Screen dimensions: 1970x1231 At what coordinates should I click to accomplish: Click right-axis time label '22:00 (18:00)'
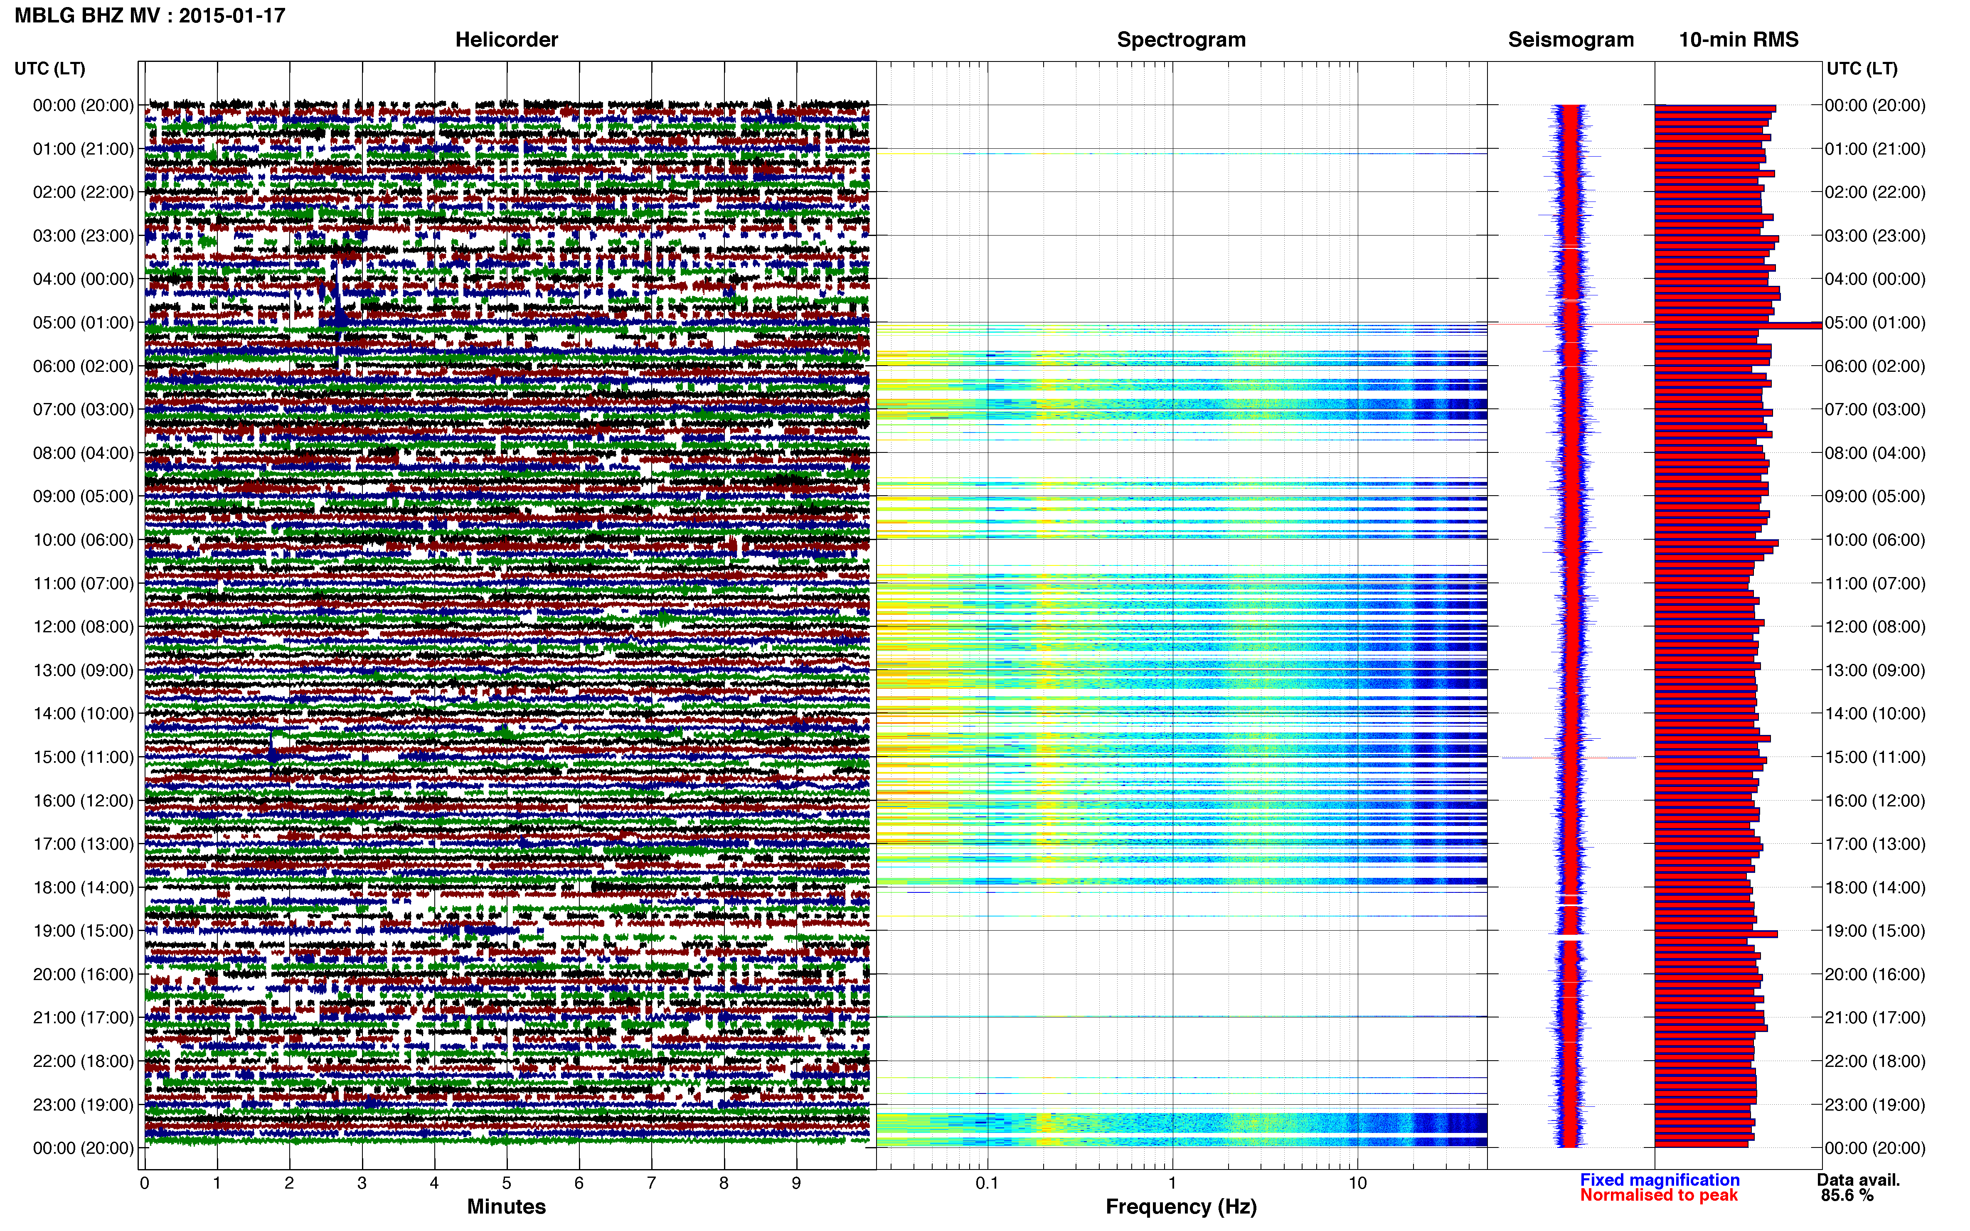coord(1875,1061)
